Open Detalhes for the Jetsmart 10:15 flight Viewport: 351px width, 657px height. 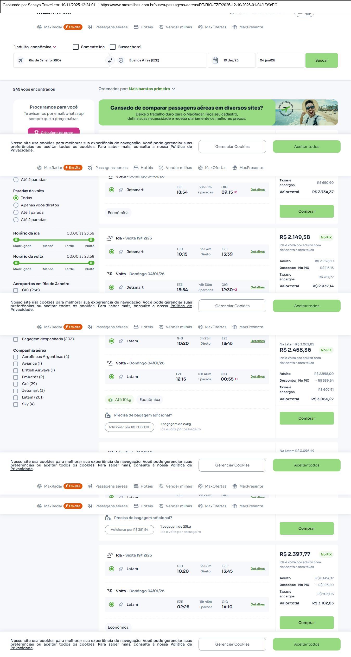[257, 252]
